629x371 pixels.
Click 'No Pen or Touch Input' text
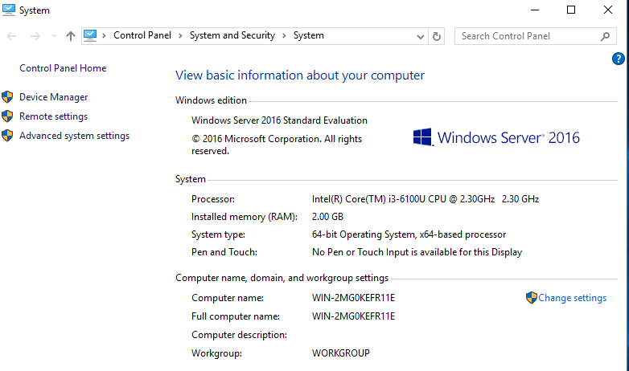pyautogui.click(x=417, y=252)
